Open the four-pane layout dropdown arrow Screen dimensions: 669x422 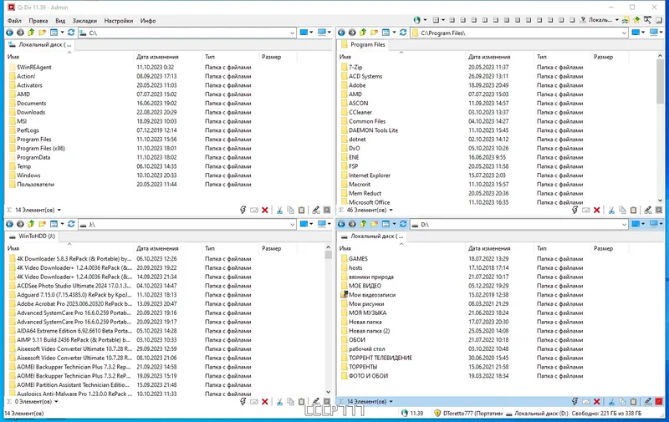(443, 20)
